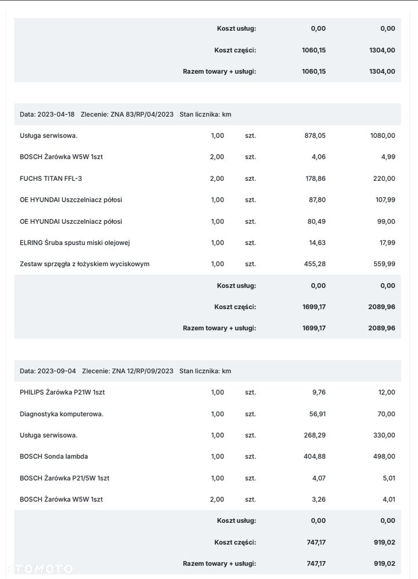The height and width of the screenshot is (579, 418).
Task: Click the BOSCH Żarówka W5W row priced 4,99
Action: click(x=208, y=157)
